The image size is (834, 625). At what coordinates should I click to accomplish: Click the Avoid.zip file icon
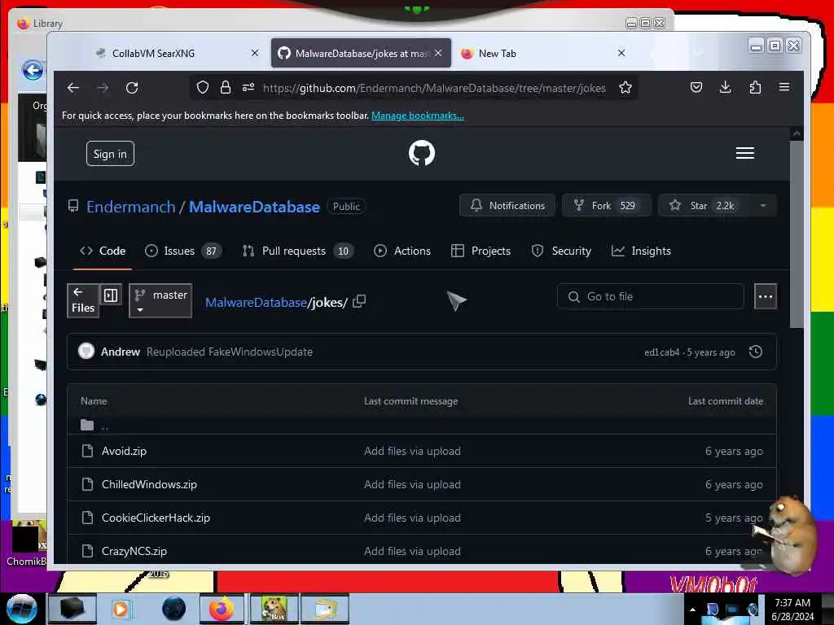click(x=87, y=451)
